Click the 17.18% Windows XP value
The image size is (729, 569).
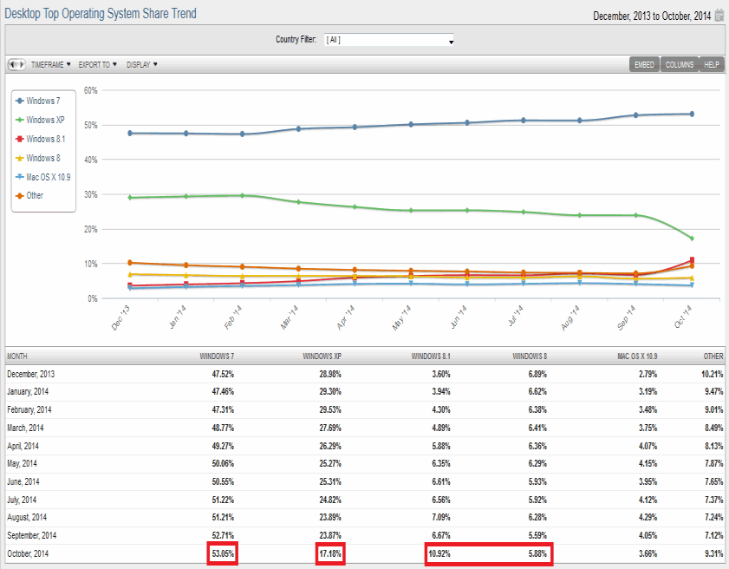coord(330,553)
